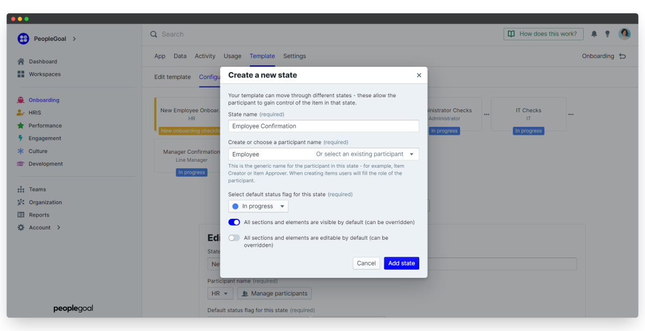The height and width of the screenshot is (331, 645).
Task: Switch to the Data tab
Action: pos(180,56)
